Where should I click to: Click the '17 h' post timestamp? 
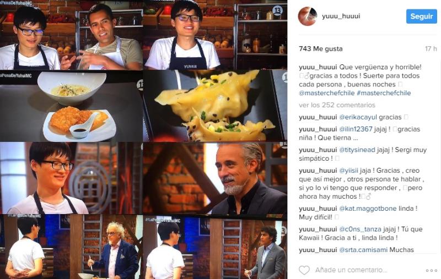(x=431, y=49)
